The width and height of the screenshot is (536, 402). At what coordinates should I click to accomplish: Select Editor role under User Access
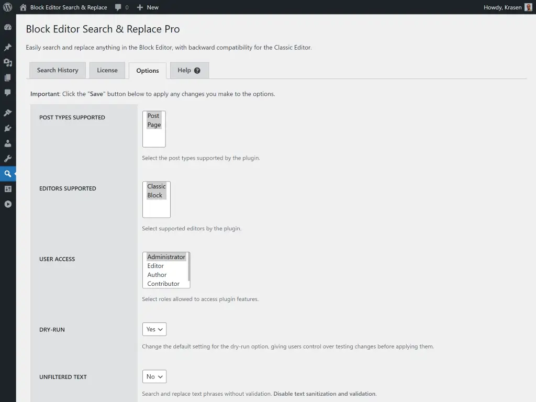pyautogui.click(x=155, y=265)
